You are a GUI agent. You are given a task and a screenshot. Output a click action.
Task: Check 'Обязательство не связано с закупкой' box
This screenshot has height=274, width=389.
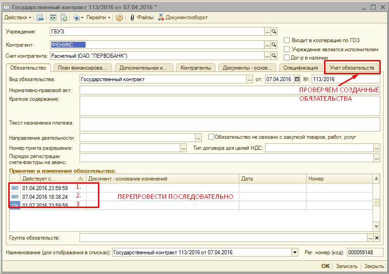tap(211, 137)
